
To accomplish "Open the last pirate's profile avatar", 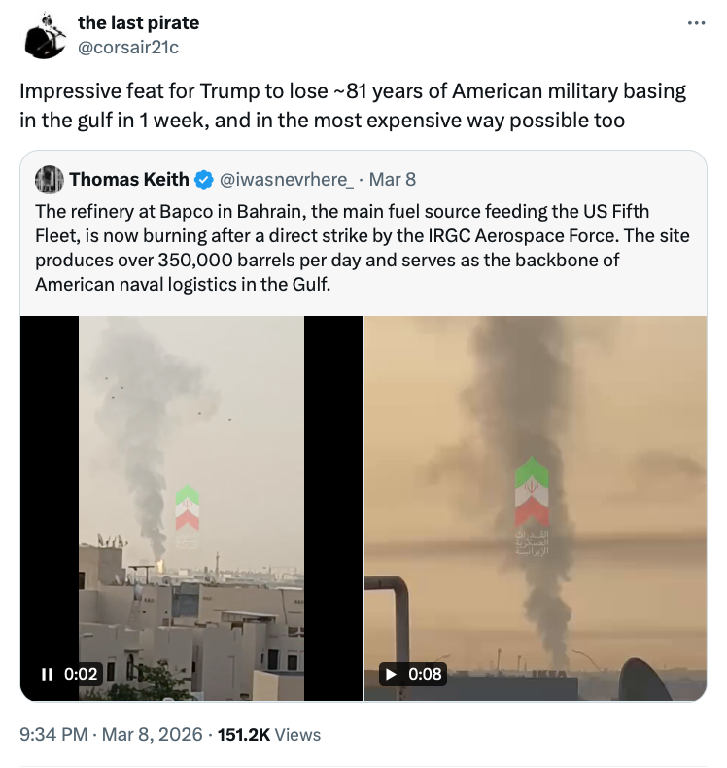I will tap(44, 36).
